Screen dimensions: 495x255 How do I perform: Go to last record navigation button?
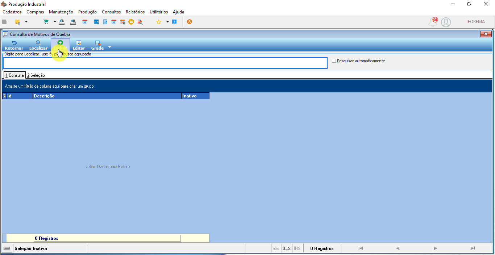tap(473, 248)
